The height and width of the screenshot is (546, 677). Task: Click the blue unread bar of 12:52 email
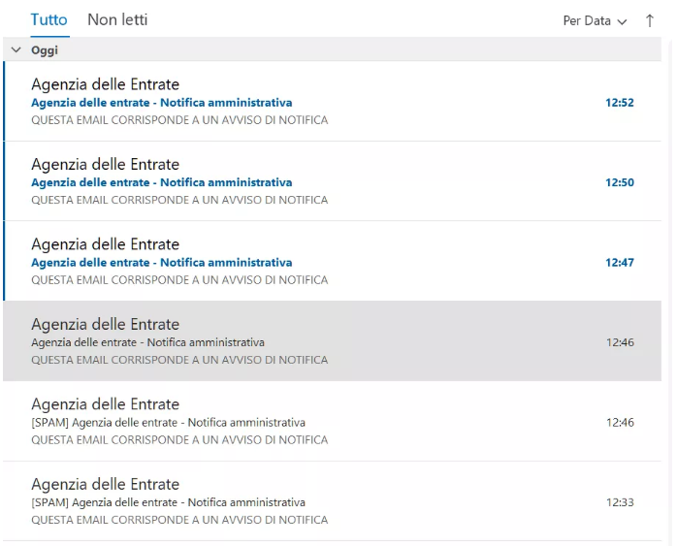click(4, 102)
